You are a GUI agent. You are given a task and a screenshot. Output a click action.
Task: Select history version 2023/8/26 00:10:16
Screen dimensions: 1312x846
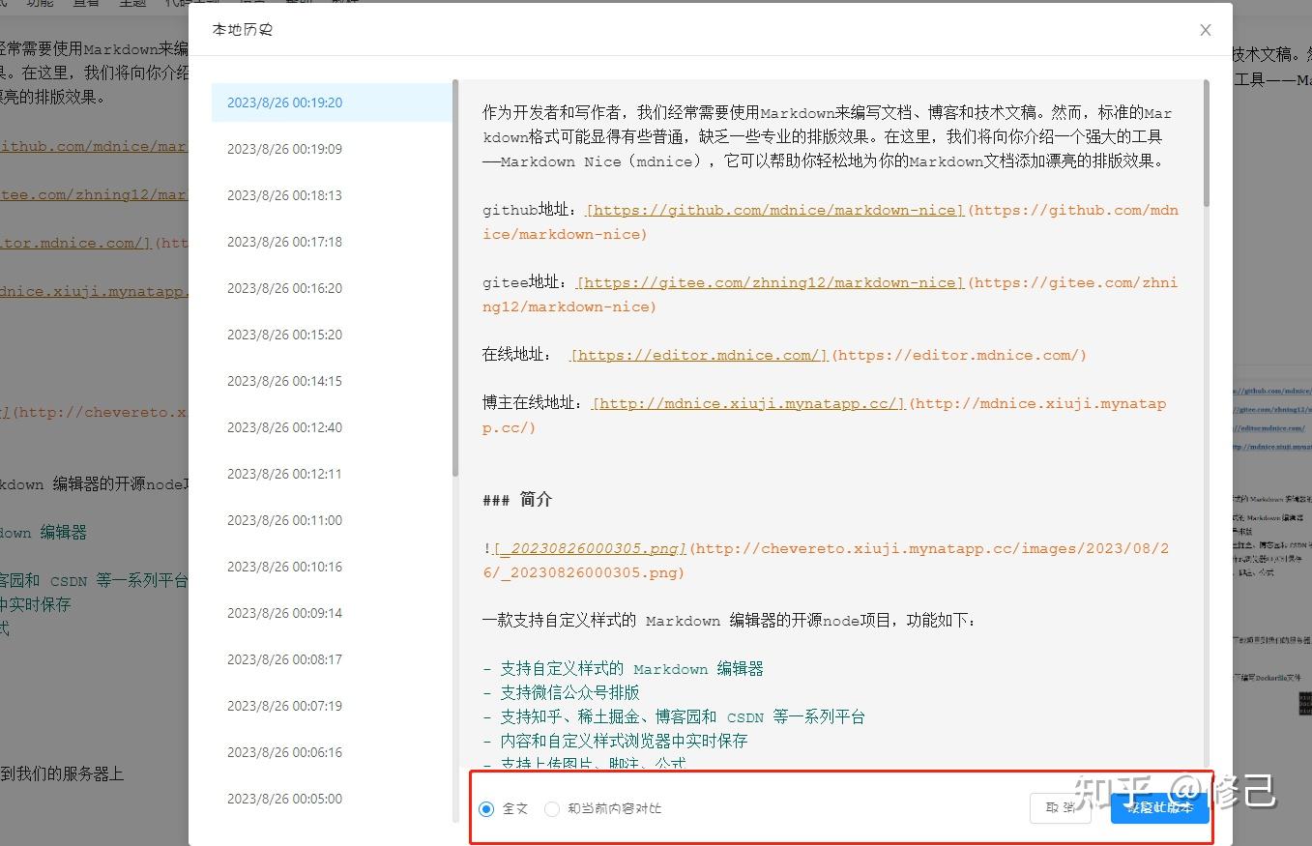[283, 566]
